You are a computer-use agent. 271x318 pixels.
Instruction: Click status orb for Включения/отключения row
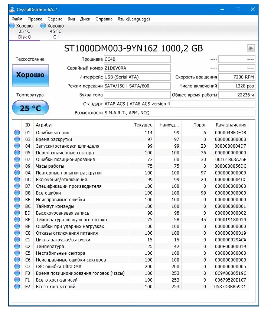17,179
